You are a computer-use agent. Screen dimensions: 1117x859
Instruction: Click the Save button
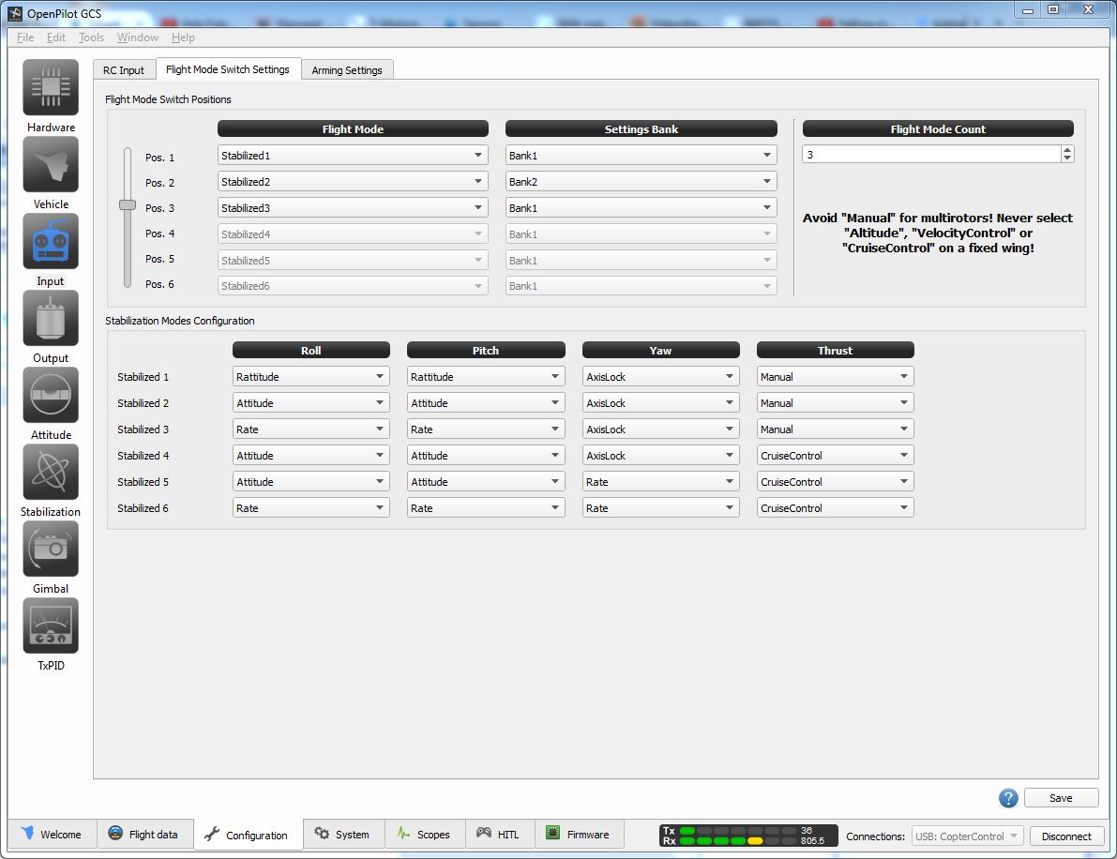(1061, 798)
